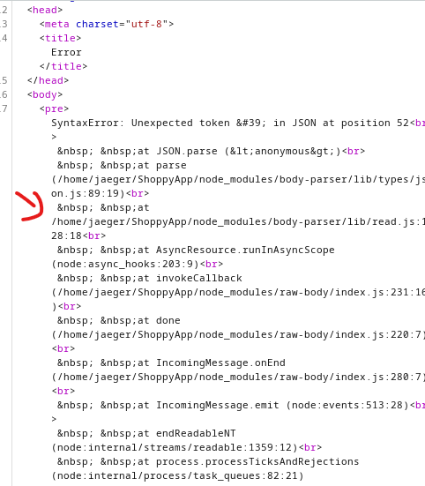Click the "utf-8" attribute value
The height and width of the screenshot is (486, 425).
point(147,24)
